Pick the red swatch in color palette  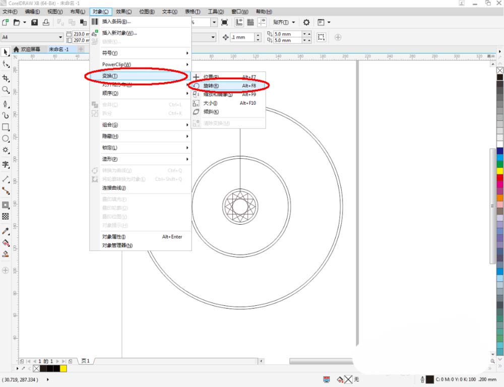click(x=500, y=177)
